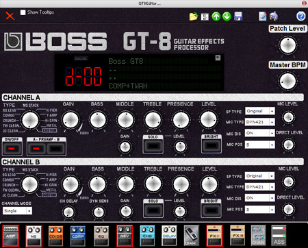Click the Master BPM knob
This screenshot has width=308, height=248.
(x=288, y=82)
